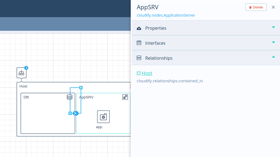Click the Relationships link icon
Viewport: 280px width, 157px height.
[139, 58]
